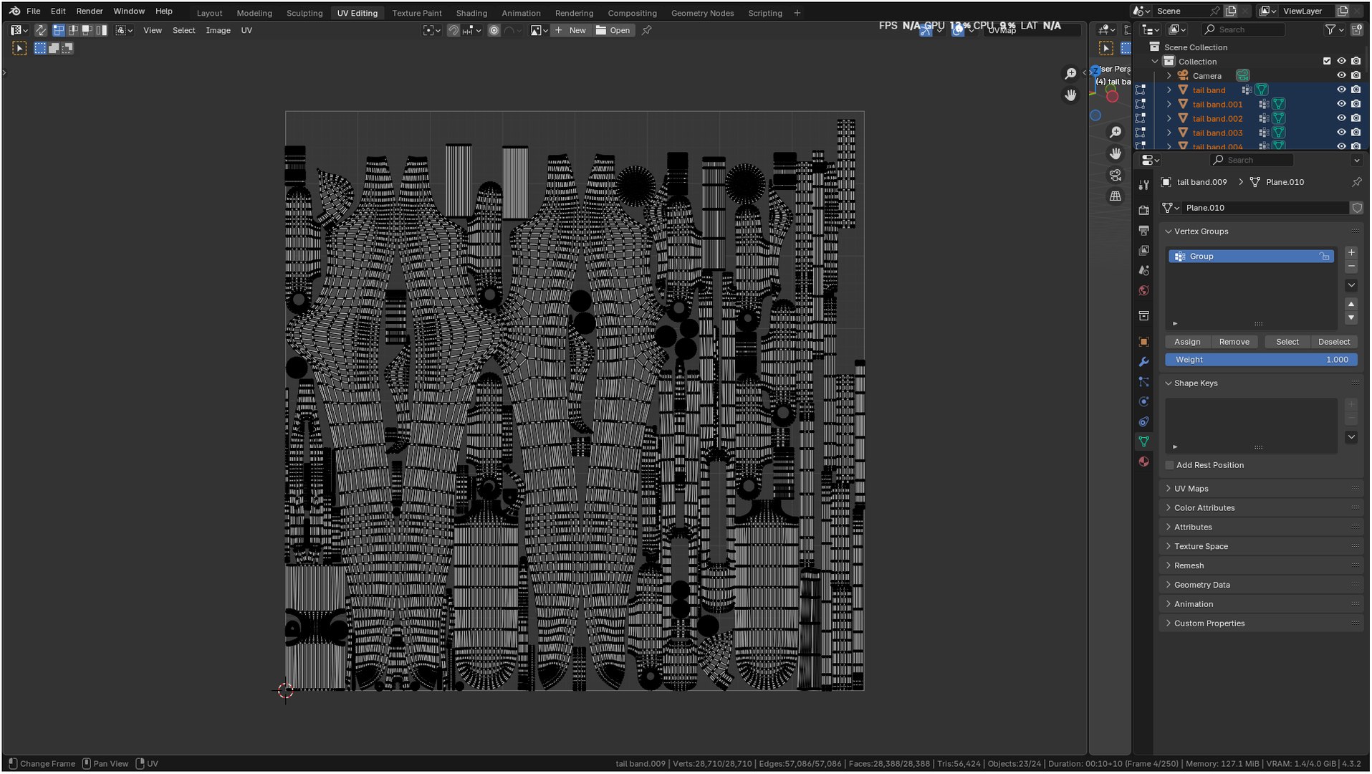This screenshot has width=1372, height=774.
Task: Open the Modifiers properties tab
Action: coord(1143,362)
